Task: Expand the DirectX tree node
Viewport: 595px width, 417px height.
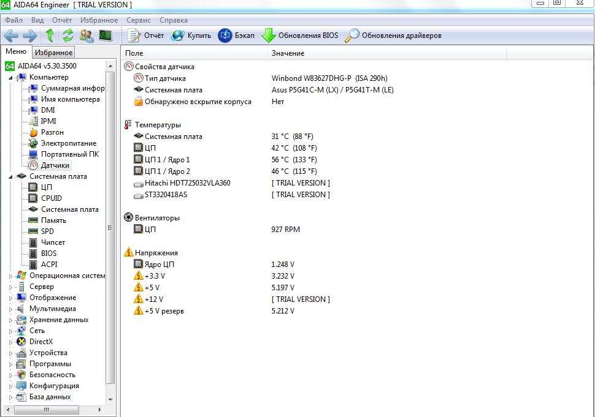Action: 10,342
